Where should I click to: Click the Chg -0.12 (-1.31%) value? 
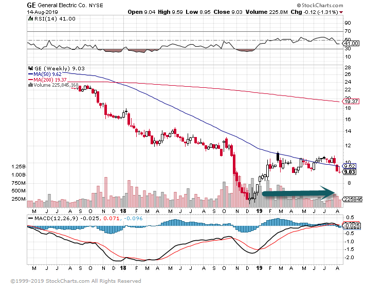click(315, 12)
